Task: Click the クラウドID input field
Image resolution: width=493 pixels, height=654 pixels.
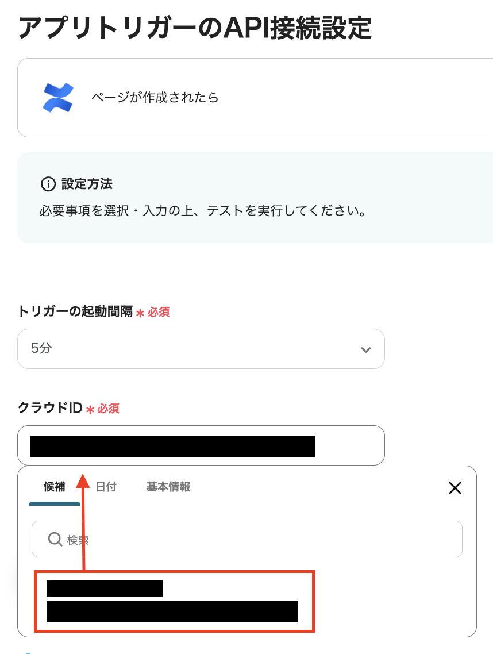Action: point(201,445)
